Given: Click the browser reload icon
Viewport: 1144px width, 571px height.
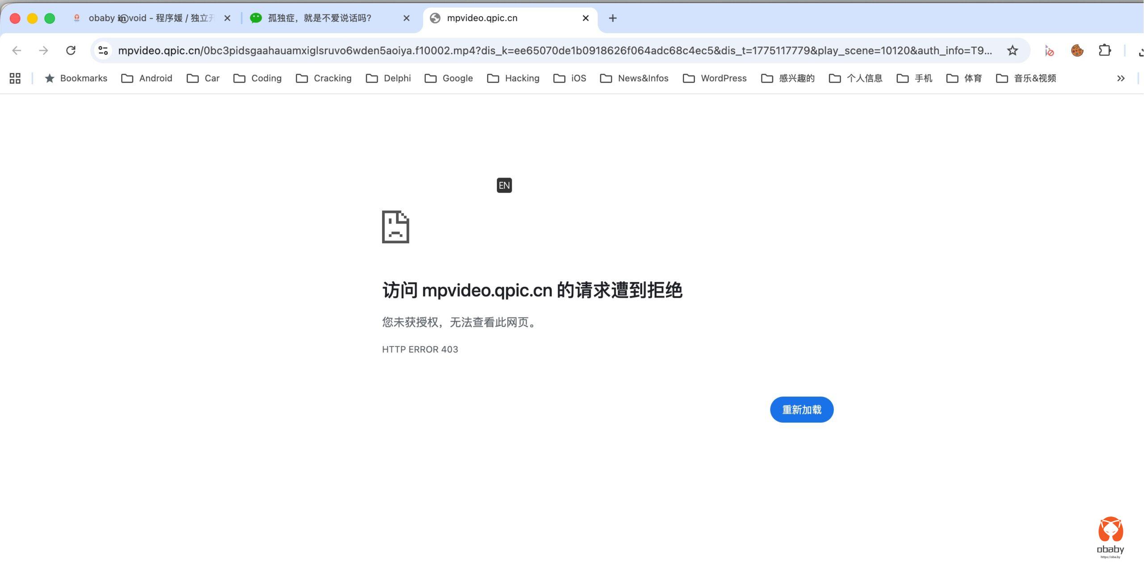Looking at the screenshot, I should (71, 51).
